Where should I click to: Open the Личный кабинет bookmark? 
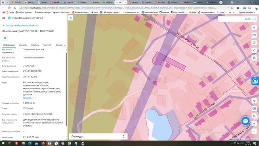tap(150, 13)
